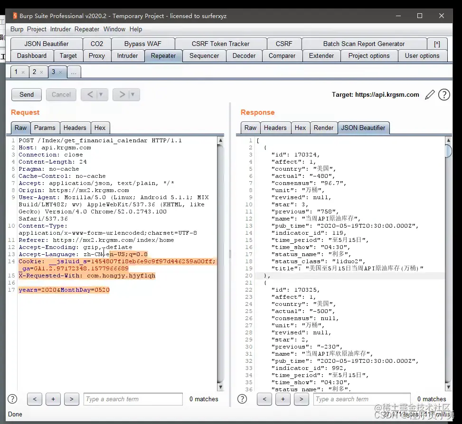Switch to the Intruder tab
Screen dimensions: 462x424
127,56
